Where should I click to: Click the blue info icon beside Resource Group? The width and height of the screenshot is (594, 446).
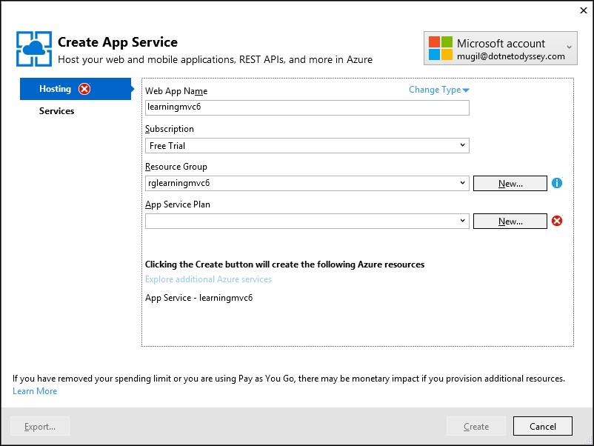(557, 183)
